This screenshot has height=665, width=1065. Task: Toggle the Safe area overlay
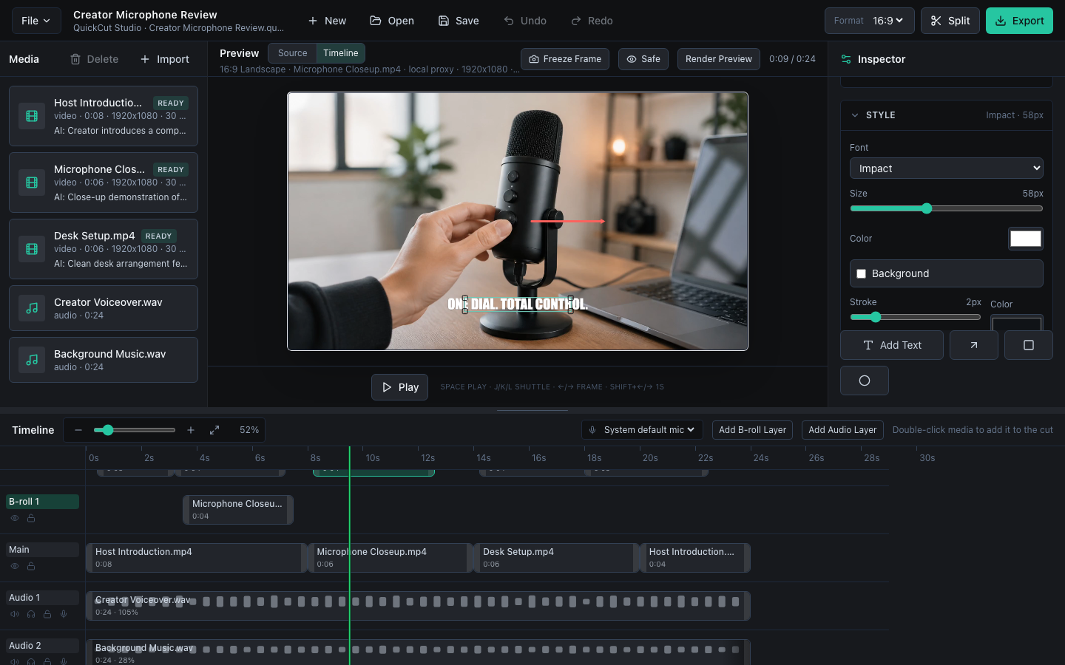[x=643, y=59]
